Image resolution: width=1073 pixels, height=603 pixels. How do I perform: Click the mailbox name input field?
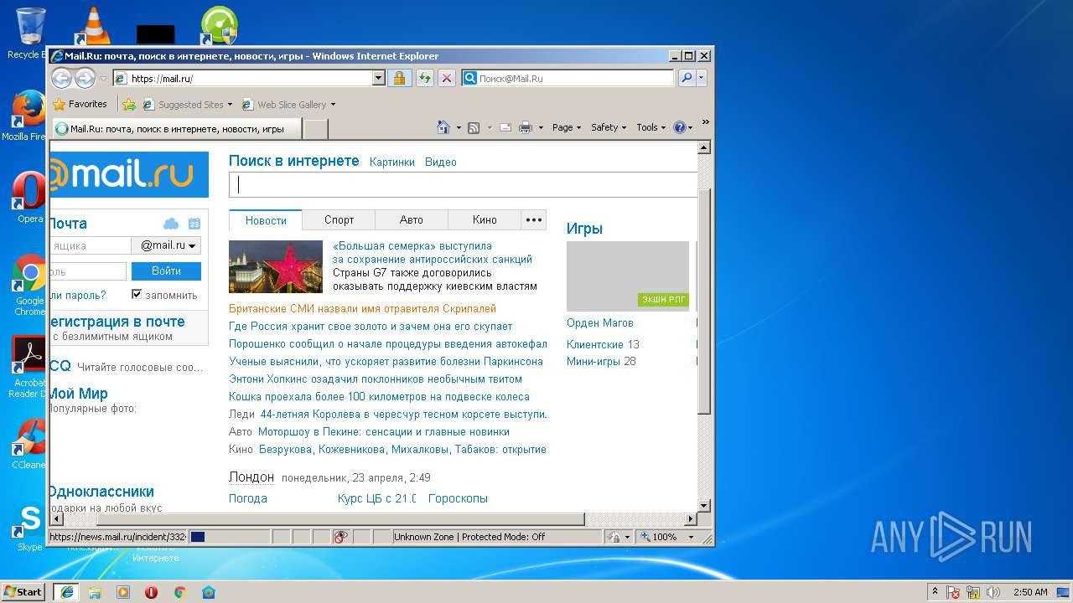[x=91, y=245]
